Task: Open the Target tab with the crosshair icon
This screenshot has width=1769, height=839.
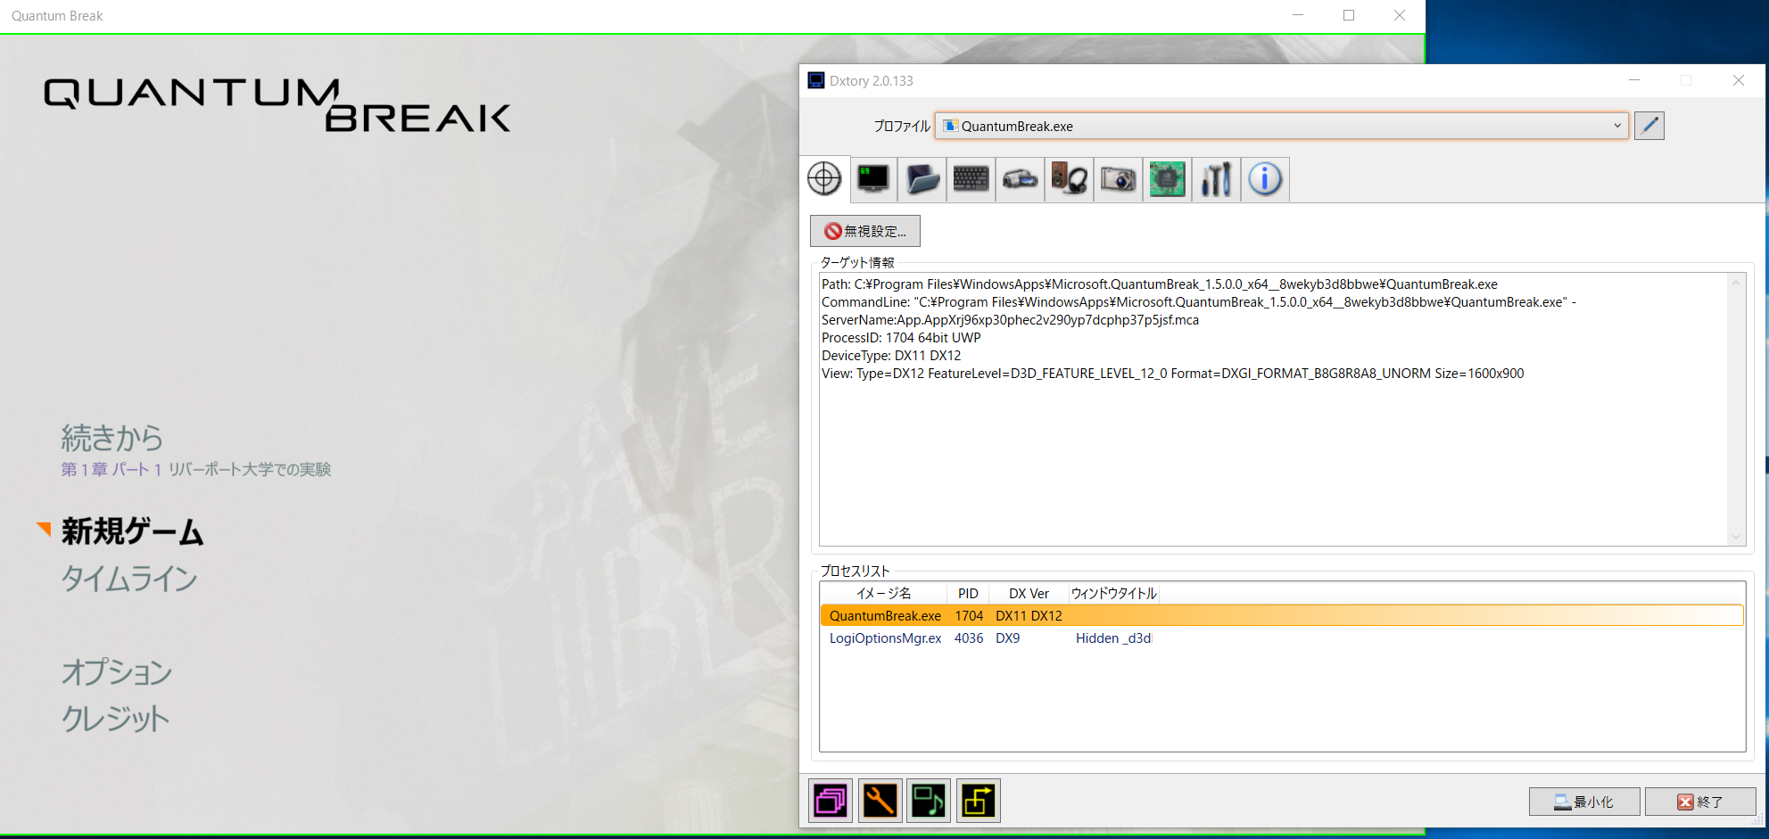Action: click(824, 179)
